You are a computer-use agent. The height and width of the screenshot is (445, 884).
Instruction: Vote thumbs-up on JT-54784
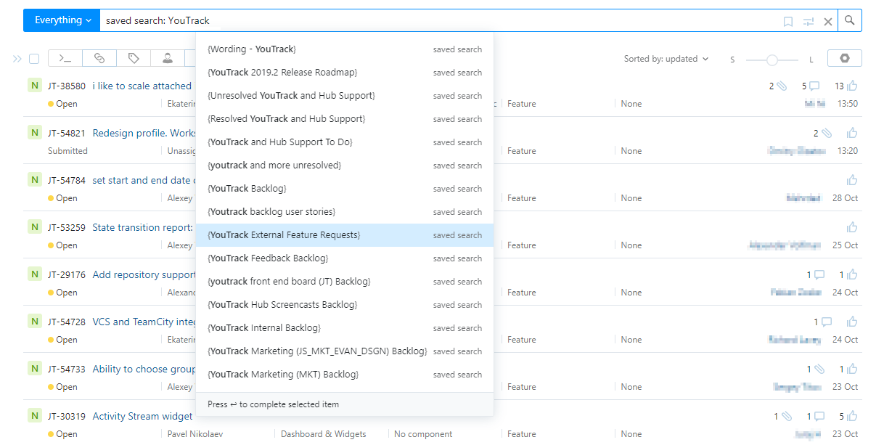tap(852, 180)
